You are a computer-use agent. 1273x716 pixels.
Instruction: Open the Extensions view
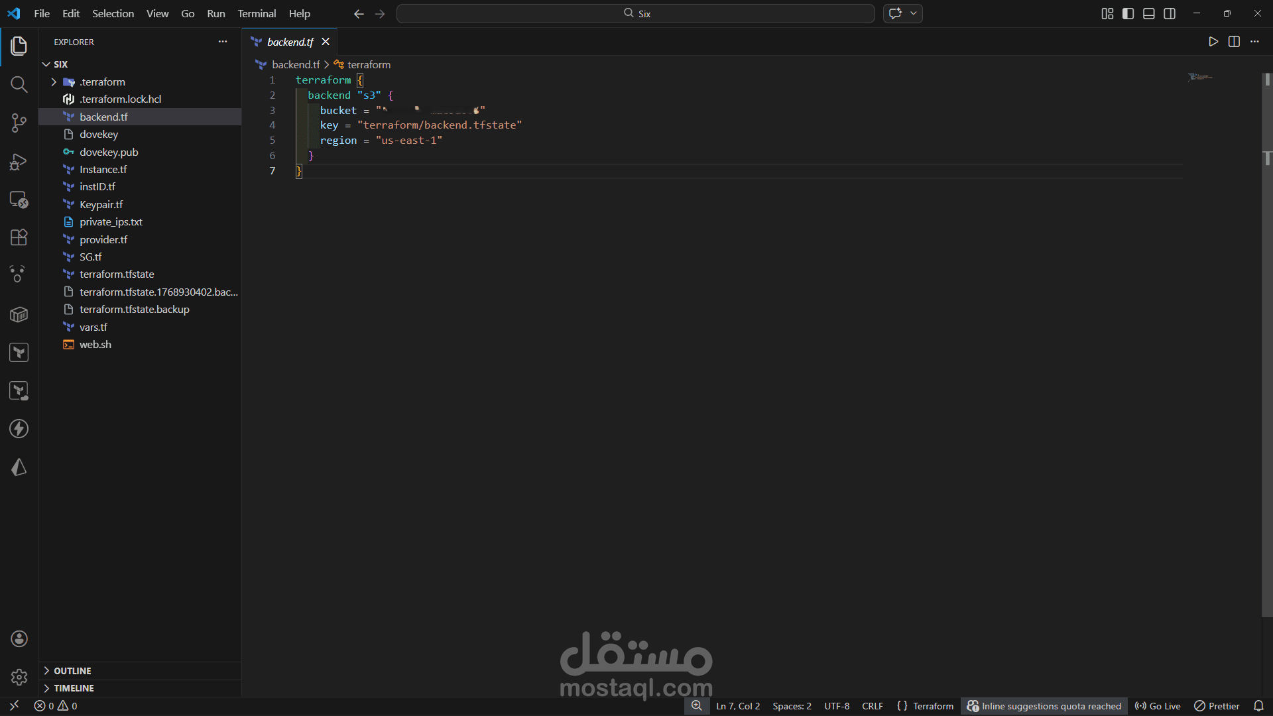pos(19,237)
